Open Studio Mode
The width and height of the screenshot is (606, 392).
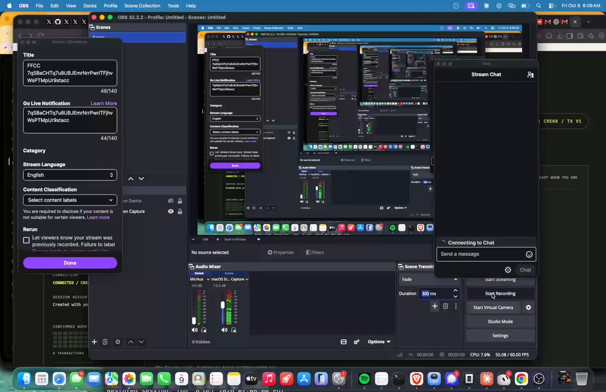point(500,321)
